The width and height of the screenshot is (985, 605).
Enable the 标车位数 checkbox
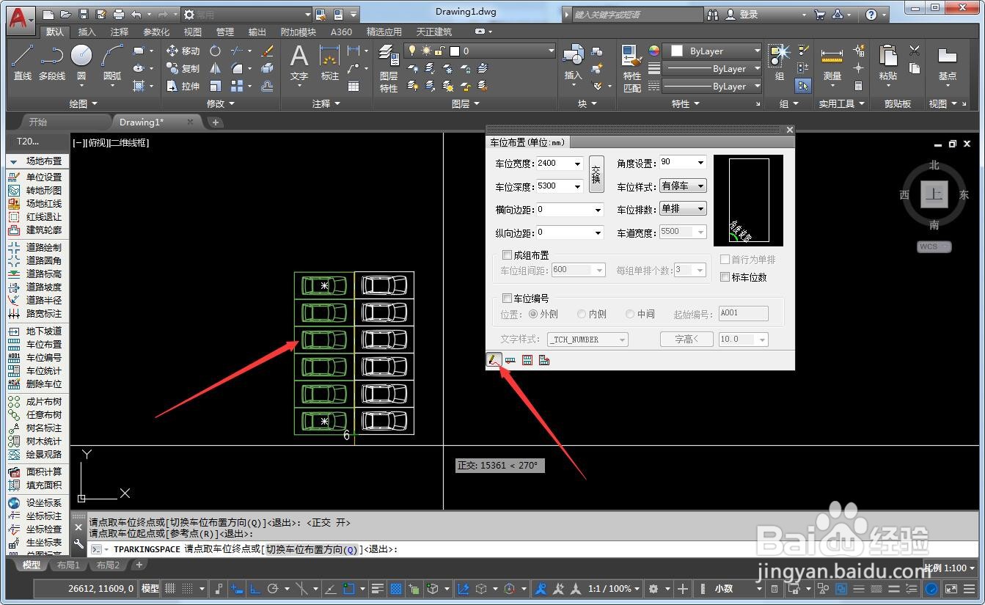[725, 277]
